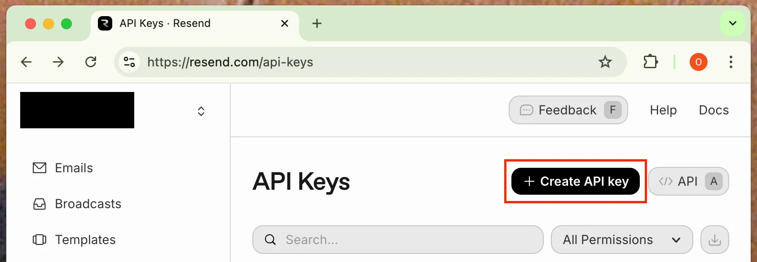The image size is (757, 262).
Task: Click the export download icon button
Action: click(714, 240)
